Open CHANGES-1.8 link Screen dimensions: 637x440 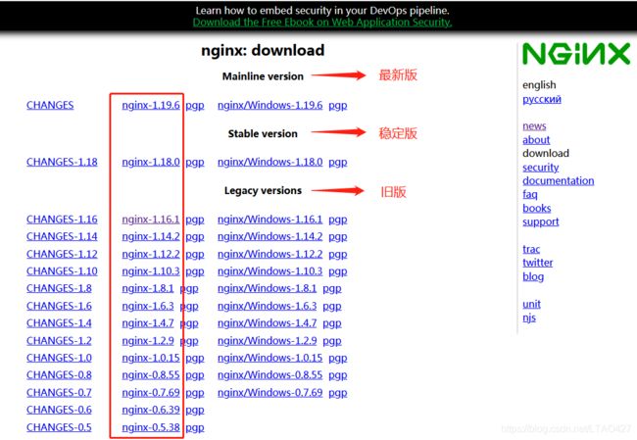point(59,288)
